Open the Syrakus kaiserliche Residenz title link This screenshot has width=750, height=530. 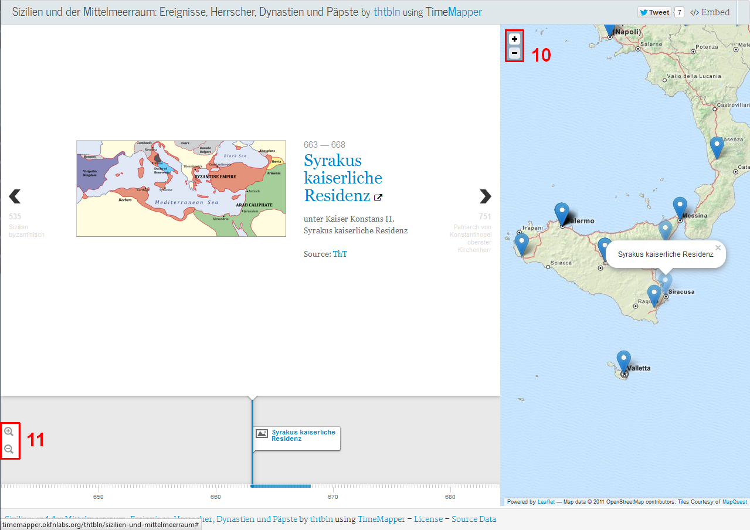pyautogui.click(x=343, y=178)
